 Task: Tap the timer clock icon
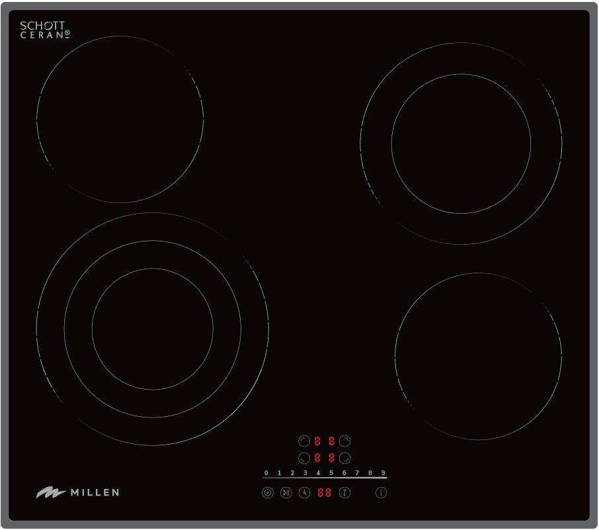304,492
